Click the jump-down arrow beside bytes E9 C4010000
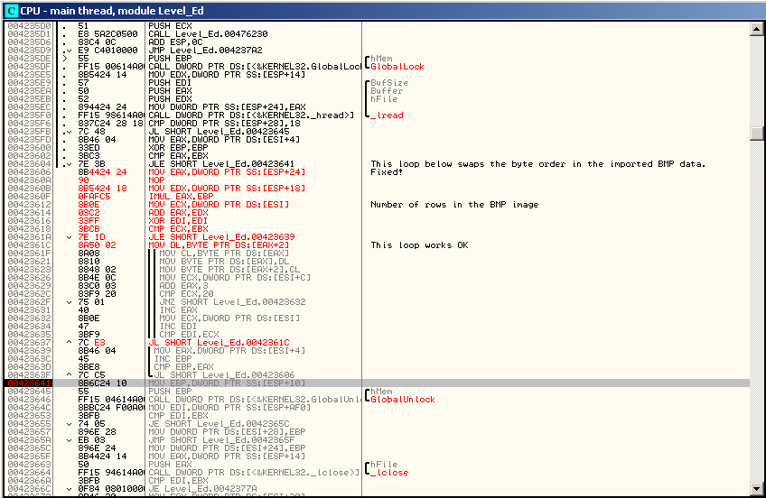The height and width of the screenshot is (498, 766). pos(70,51)
